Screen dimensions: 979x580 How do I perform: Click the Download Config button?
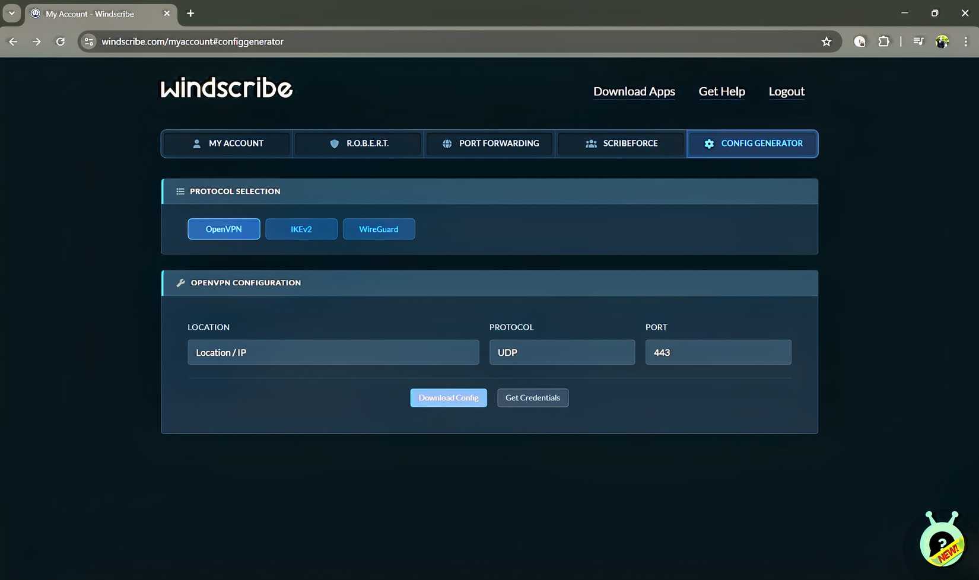coord(449,398)
